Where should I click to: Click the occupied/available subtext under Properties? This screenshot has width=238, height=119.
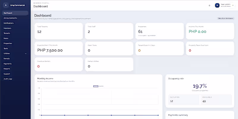147,35
